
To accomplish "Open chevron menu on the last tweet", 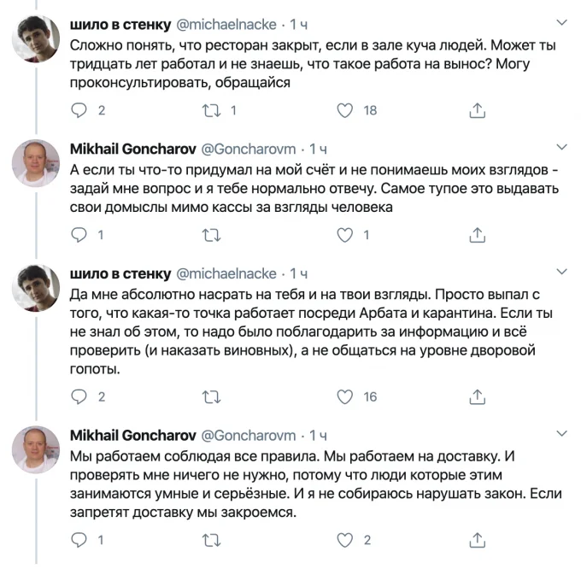I will [x=562, y=433].
